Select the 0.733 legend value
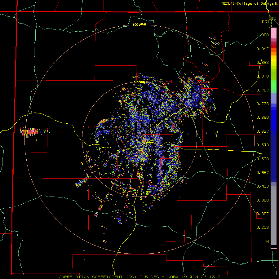Screen dimensions: 279x279 [263, 104]
